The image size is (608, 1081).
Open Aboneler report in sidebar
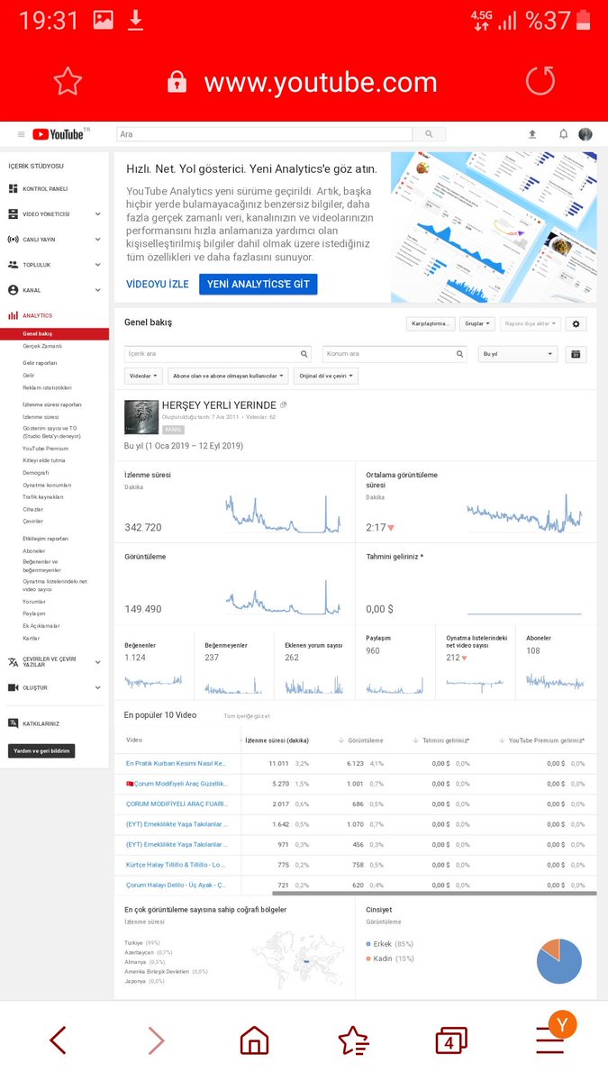coord(34,550)
